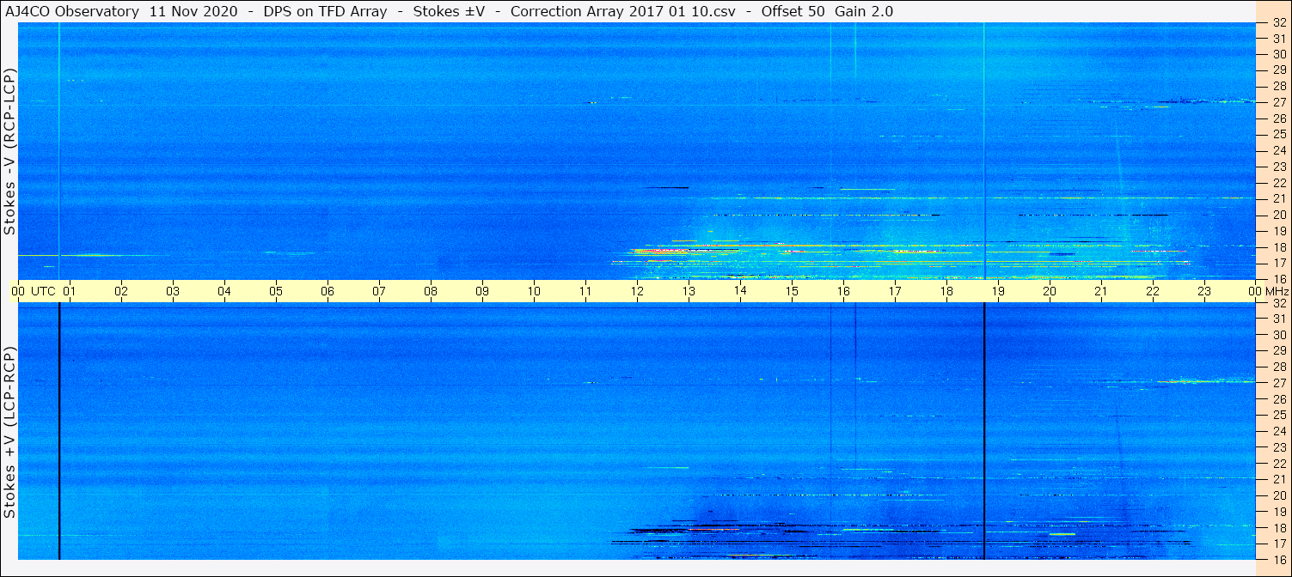The height and width of the screenshot is (577, 1292).
Task: Click 31 MHz label of Stokes +V panel
Action: (x=1279, y=319)
